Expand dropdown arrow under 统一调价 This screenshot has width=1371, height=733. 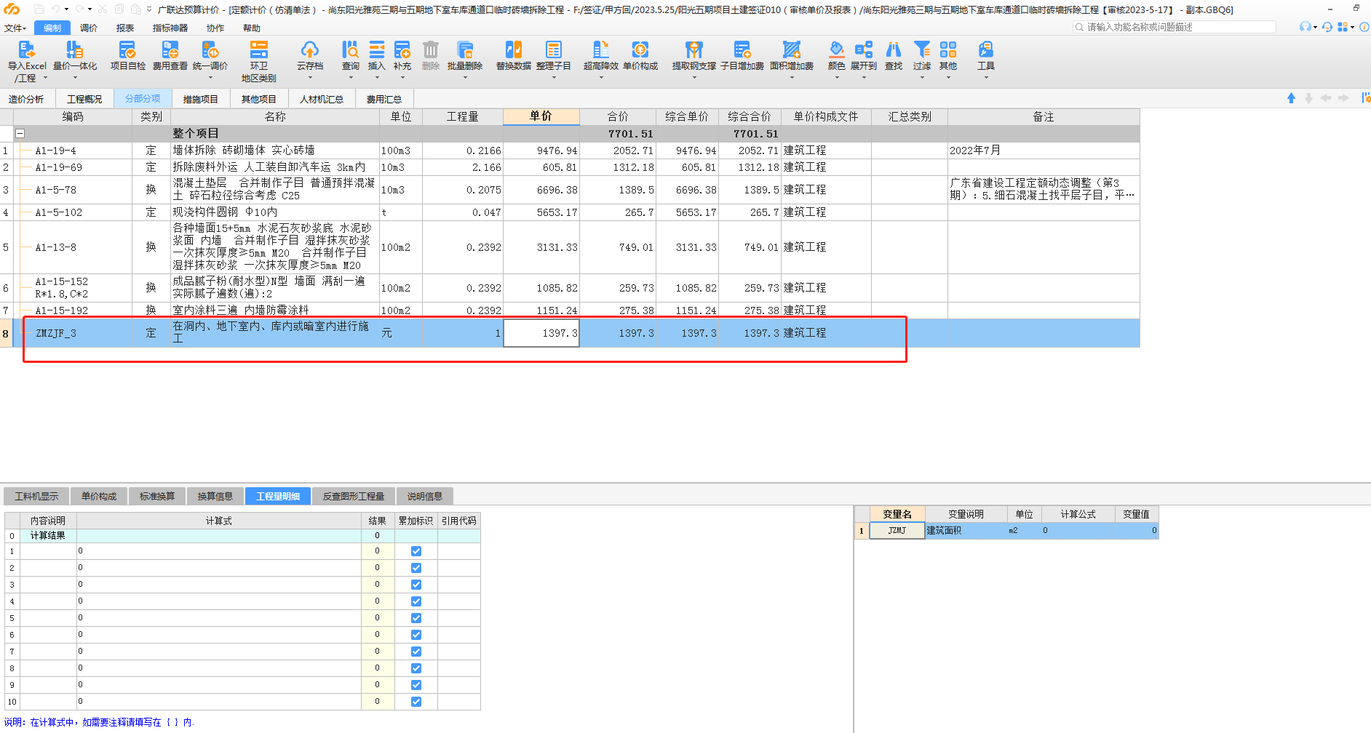(210, 78)
